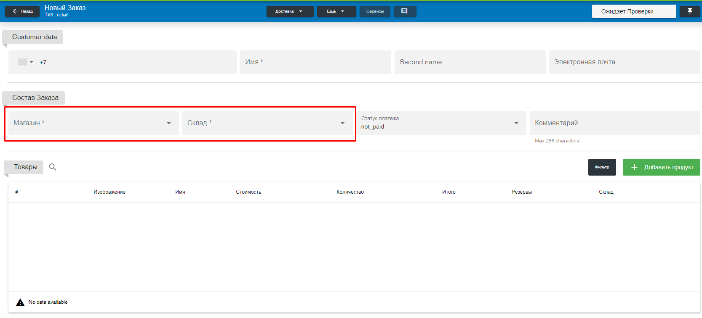Open the country flag phone code selector
Image resolution: width=702 pixels, height=318 pixels.
[25, 62]
